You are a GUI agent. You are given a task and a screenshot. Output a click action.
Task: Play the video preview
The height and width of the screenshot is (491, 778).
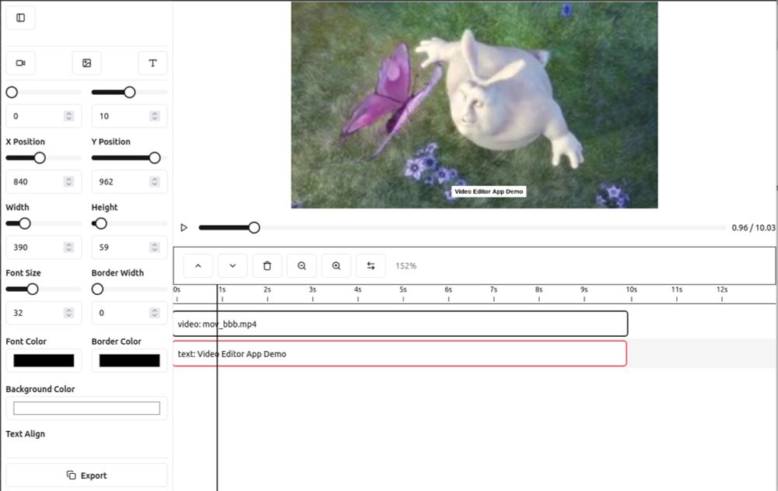coord(184,227)
